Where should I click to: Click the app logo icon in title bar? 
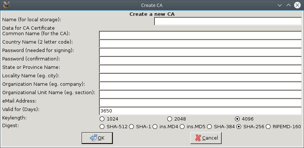click(7, 5)
